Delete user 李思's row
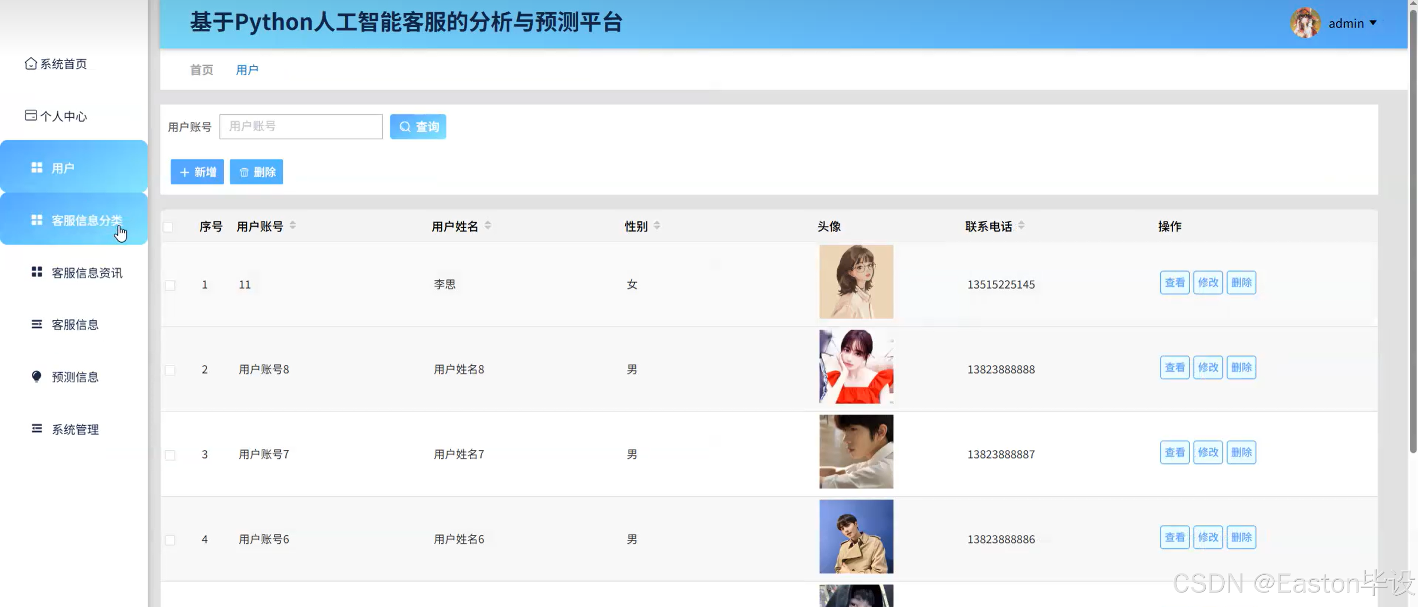 (1241, 283)
